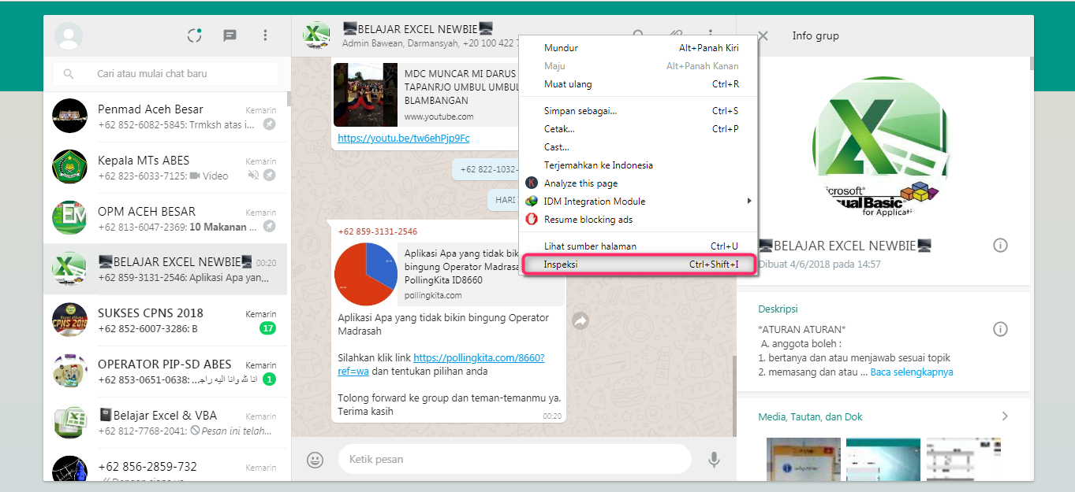Open the BELAJAR EXCEL NEWBIE chat row
This screenshot has width=1075, height=492.
[165, 269]
